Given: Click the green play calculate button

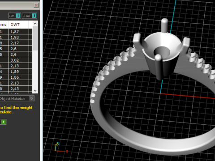Looking at the screenshot, I should (x=4, y=122).
